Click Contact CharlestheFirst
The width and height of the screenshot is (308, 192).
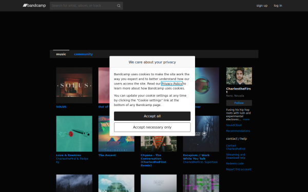[x=236, y=147]
